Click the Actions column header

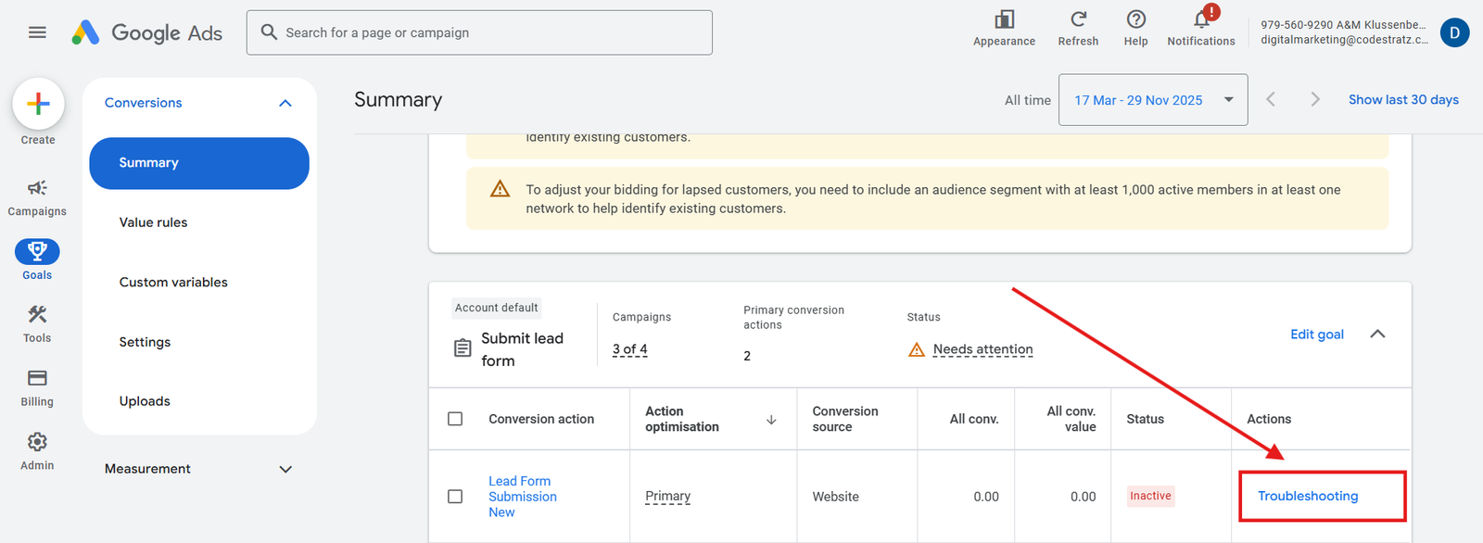1269,419
